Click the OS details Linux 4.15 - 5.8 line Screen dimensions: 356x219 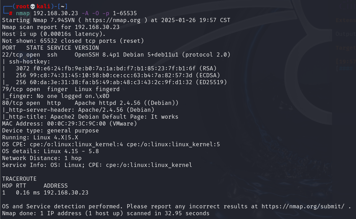click(51, 151)
